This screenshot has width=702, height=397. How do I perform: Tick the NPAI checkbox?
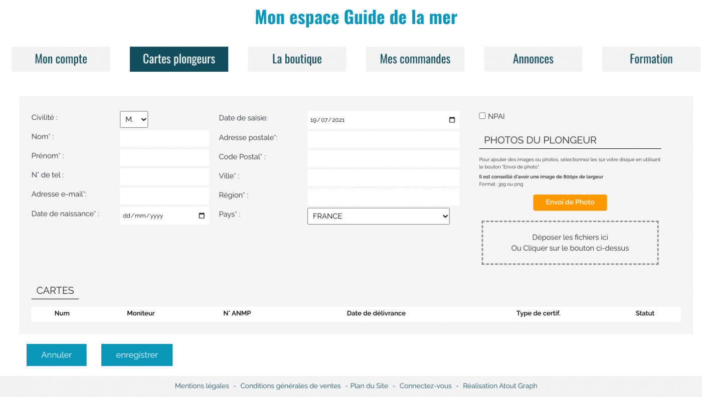click(x=482, y=116)
